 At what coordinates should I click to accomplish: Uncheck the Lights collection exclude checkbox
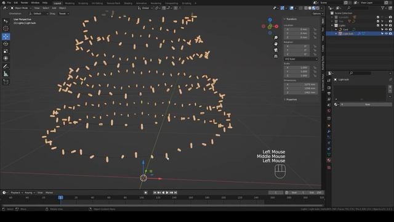(x=378, y=25)
